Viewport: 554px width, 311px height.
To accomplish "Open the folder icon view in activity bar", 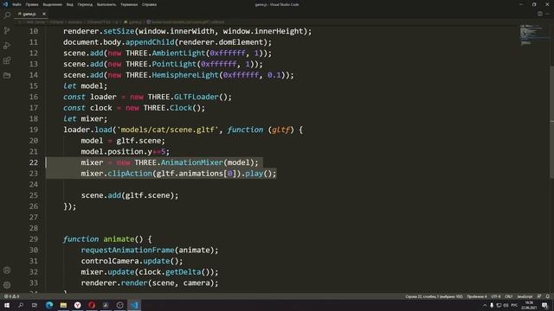I will (7, 75).
